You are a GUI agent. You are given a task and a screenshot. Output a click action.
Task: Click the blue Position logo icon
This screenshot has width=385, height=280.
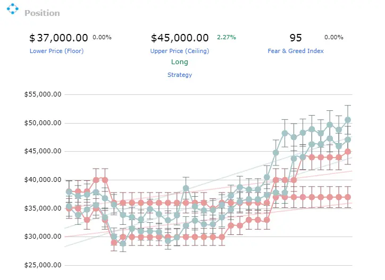pos(13,9)
